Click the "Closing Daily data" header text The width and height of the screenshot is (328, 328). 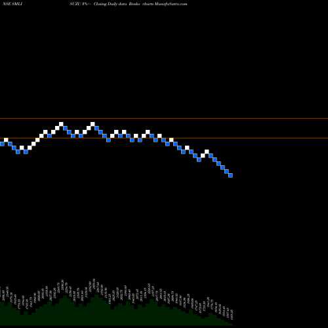(110, 4)
